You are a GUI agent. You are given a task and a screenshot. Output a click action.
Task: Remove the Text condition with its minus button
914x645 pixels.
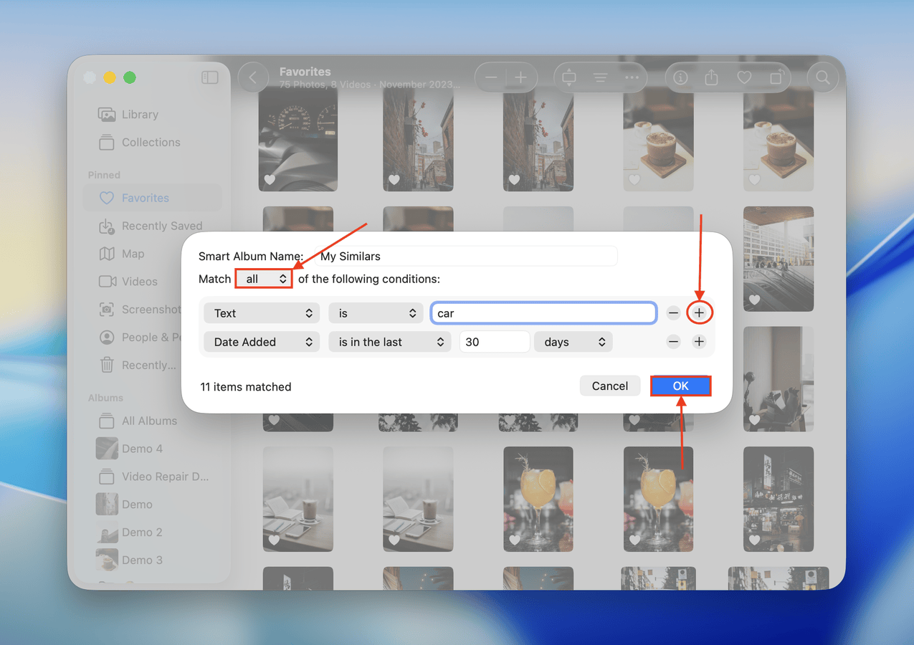coord(673,313)
